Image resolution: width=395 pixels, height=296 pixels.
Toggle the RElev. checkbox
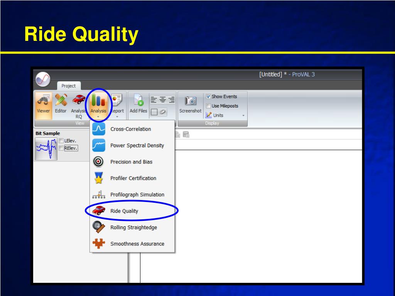point(61,148)
